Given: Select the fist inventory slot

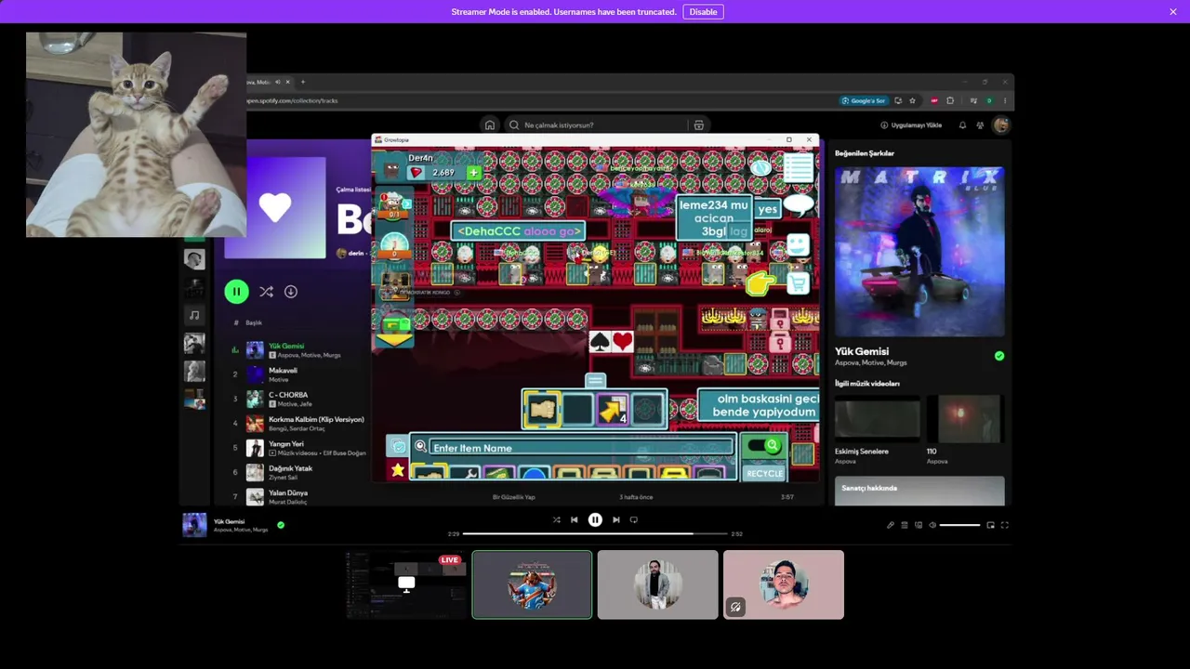Looking at the screenshot, I should tap(541, 410).
